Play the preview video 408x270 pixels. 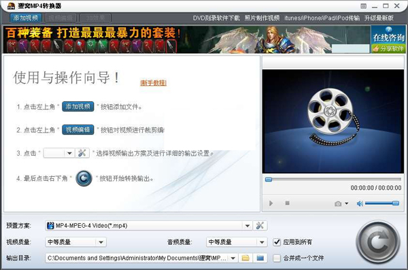point(271,203)
